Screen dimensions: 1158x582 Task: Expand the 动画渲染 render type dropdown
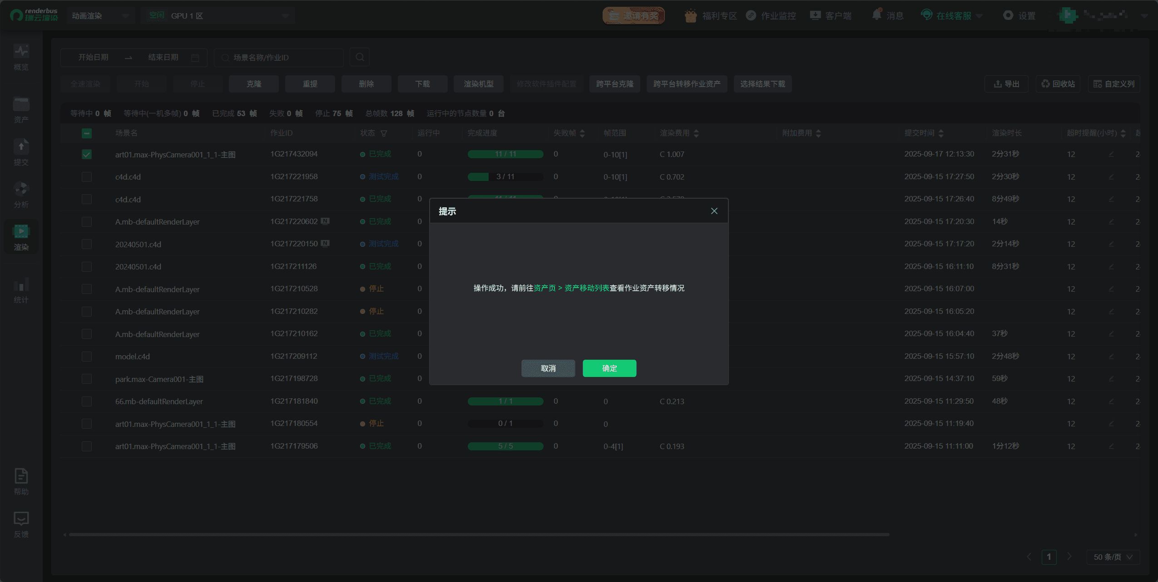[100, 16]
